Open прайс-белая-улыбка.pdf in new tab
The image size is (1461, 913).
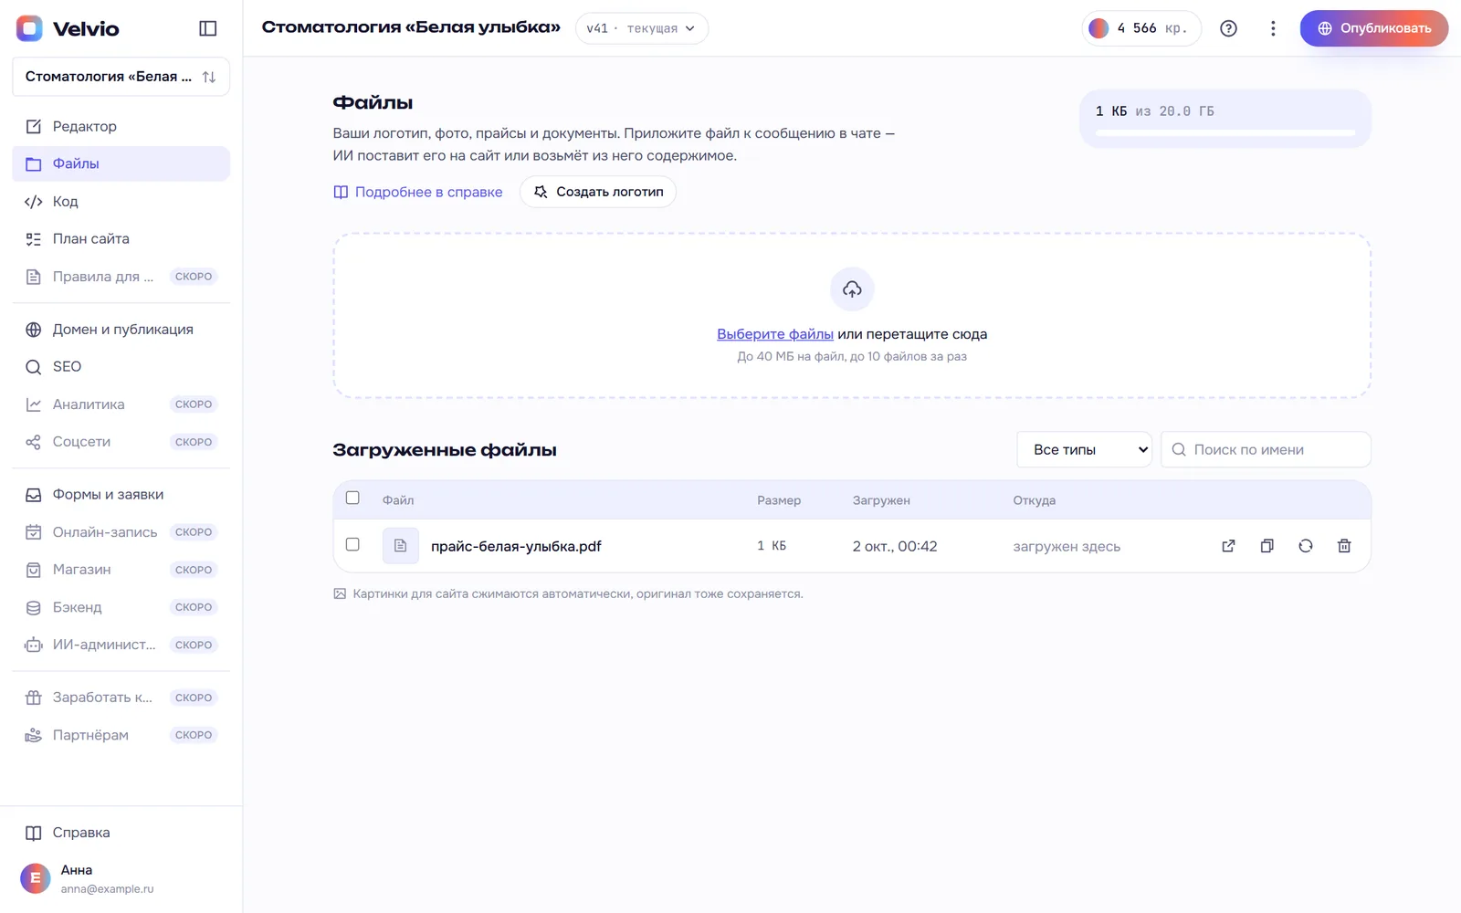pyautogui.click(x=1228, y=546)
